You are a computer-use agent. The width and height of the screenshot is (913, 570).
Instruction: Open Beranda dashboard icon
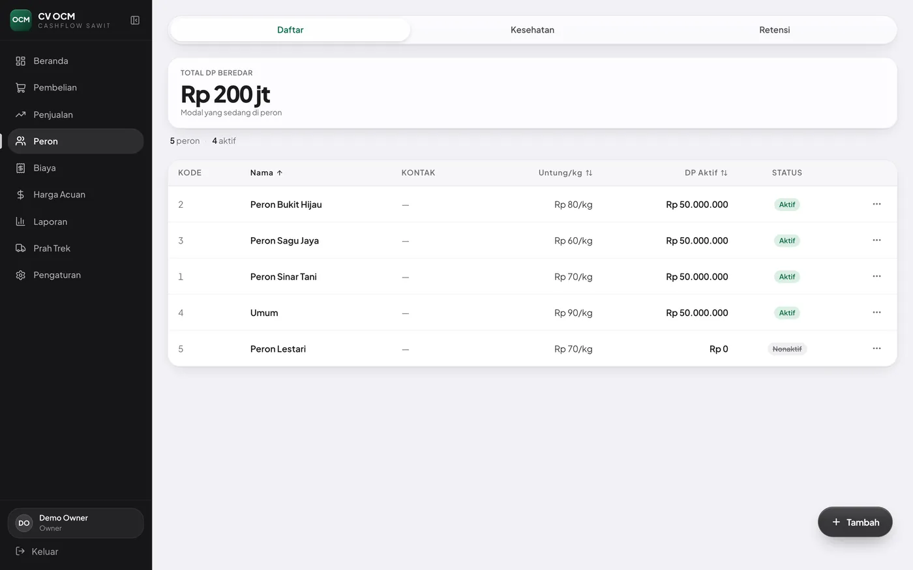coord(20,61)
